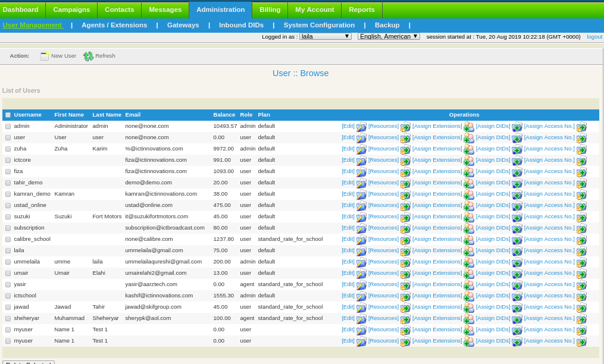The image size is (604, 364).
Task: Click the Resources icon in the user row
Action: click(405, 138)
